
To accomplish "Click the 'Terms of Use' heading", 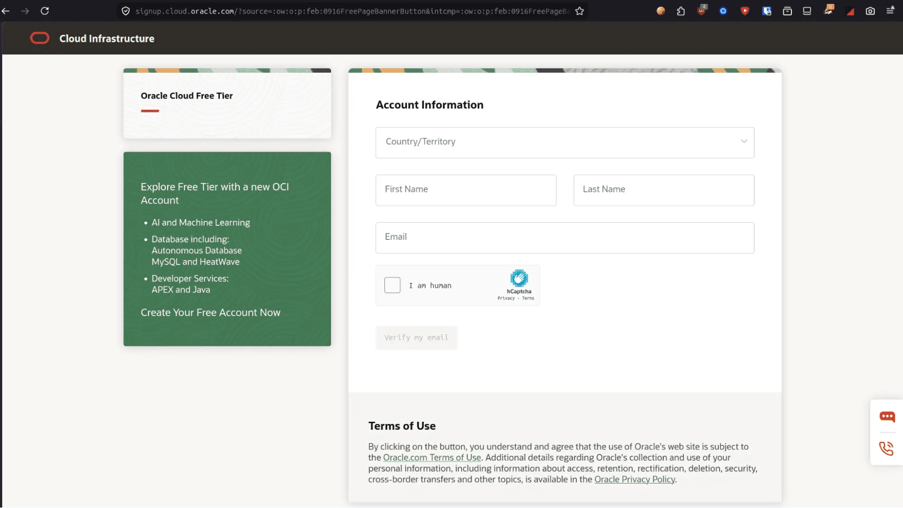I will [x=402, y=426].
